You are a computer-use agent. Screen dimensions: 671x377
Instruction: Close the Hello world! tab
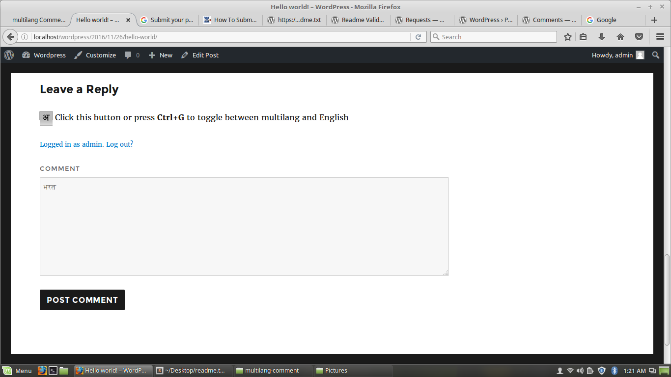[x=128, y=20]
